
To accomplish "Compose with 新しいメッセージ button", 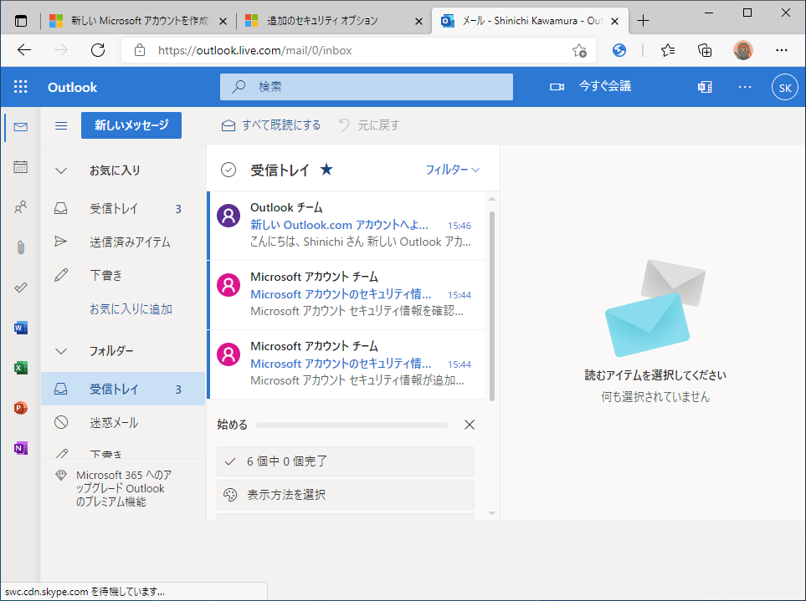I will (x=131, y=125).
